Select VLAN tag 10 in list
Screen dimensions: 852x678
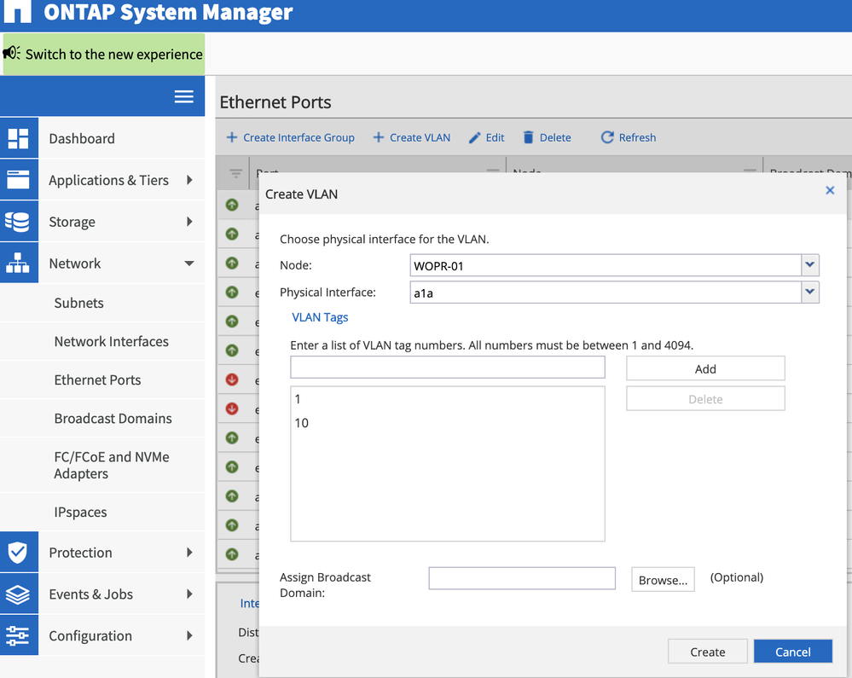click(x=302, y=423)
